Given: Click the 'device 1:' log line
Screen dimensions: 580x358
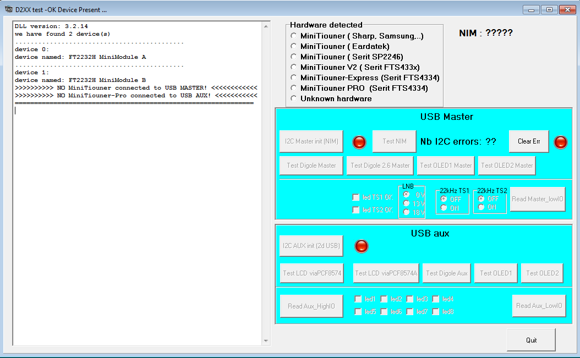Looking at the screenshot, I should tap(32, 73).
